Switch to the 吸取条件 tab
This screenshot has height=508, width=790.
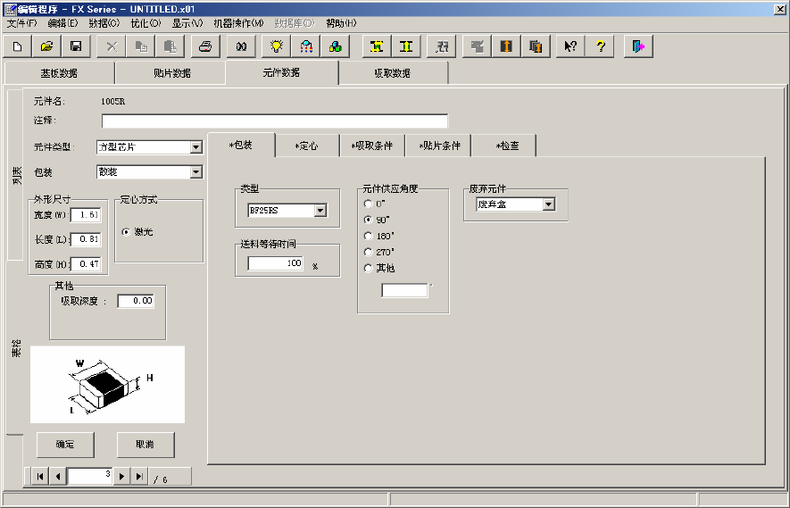(371, 146)
